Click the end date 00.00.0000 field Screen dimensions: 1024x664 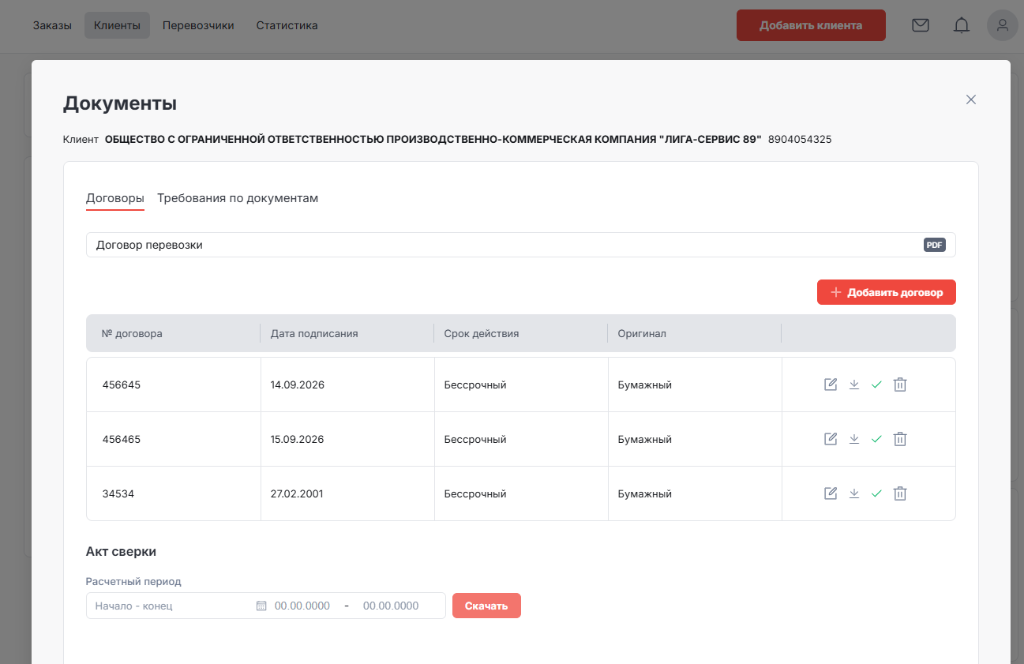point(391,606)
